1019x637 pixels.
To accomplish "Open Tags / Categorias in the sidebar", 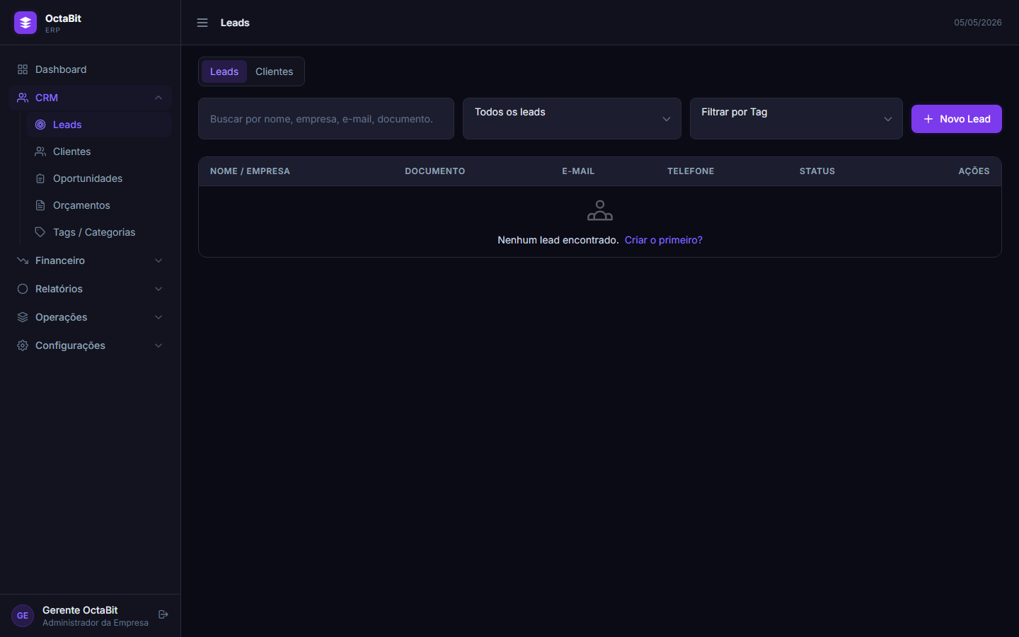I will (x=99, y=232).
